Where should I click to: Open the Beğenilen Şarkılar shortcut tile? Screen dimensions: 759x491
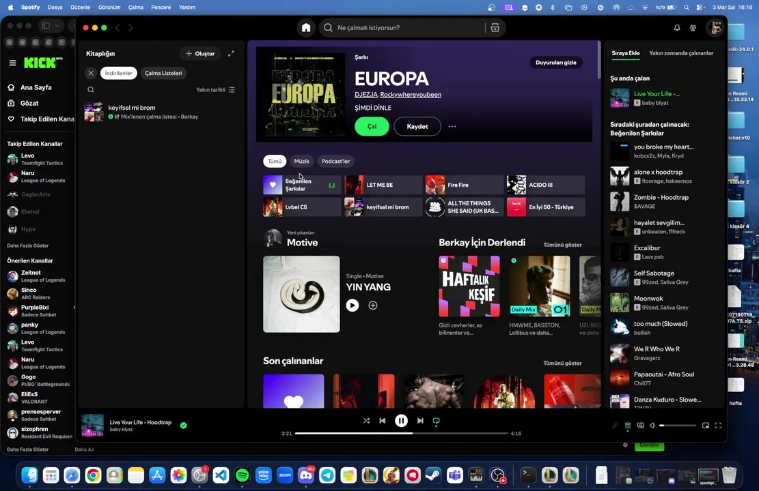(x=301, y=185)
